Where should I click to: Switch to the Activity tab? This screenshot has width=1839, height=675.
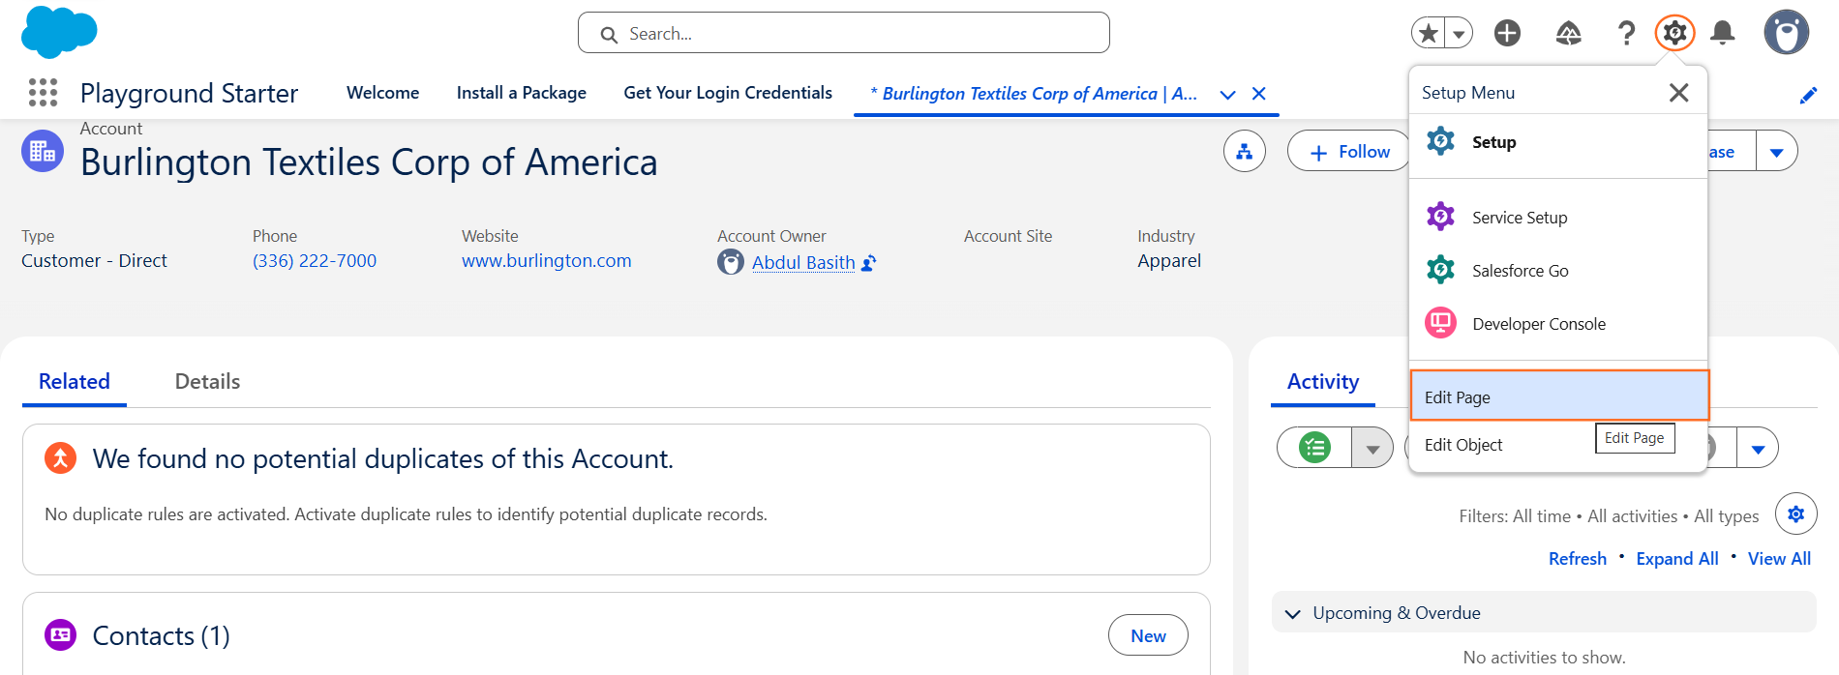1323,381
